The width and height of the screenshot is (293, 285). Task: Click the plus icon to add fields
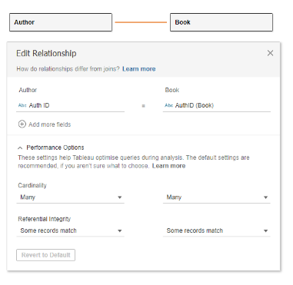tap(22, 124)
